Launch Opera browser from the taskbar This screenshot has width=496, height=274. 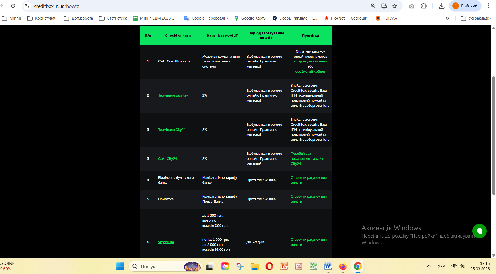pos(269,266)
